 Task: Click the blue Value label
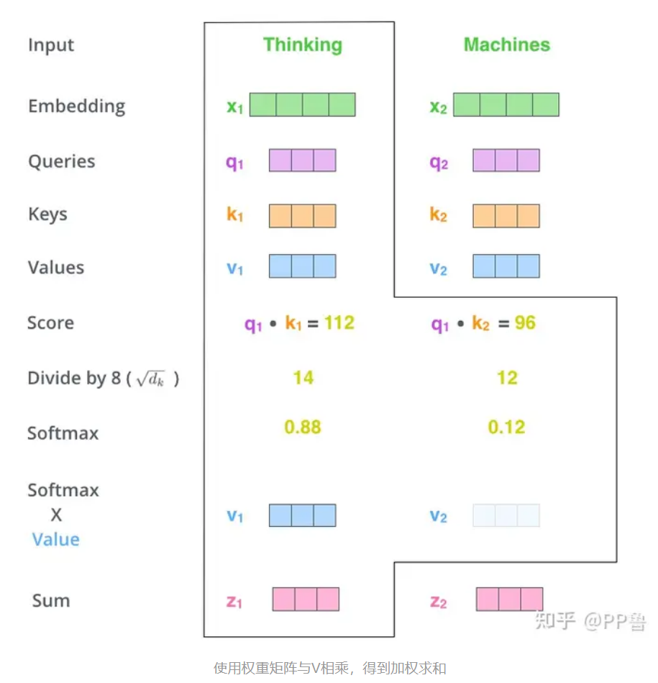tap(55, 539)
